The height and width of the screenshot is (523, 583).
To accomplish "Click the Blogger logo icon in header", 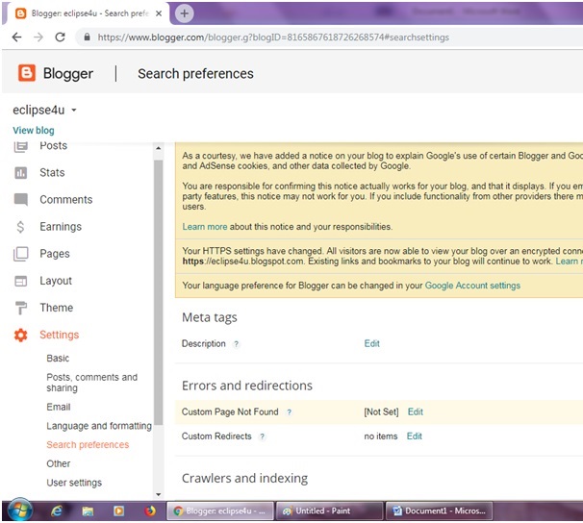I will tap(27, 73).
